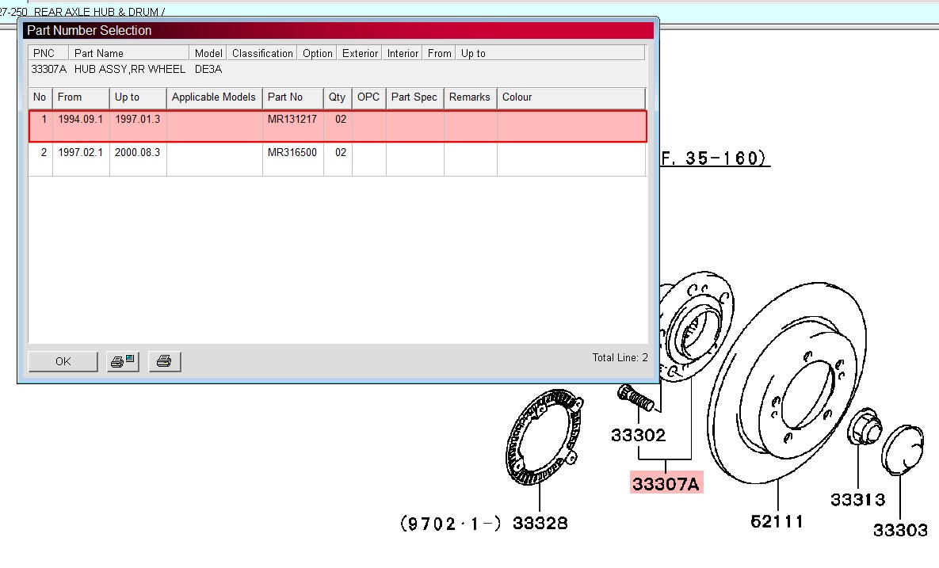Click the Option header in top table
939x568 pixels.
pos(318,53)
